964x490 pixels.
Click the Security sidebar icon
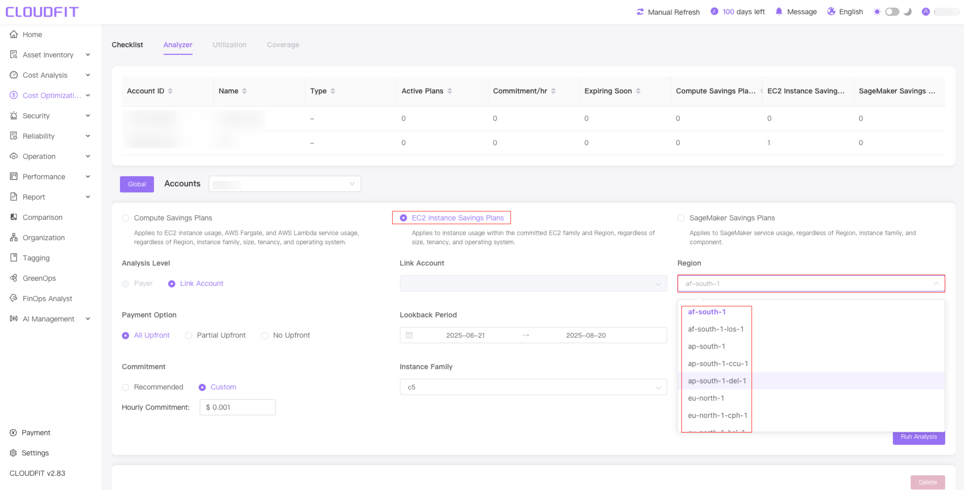point(14,116)
